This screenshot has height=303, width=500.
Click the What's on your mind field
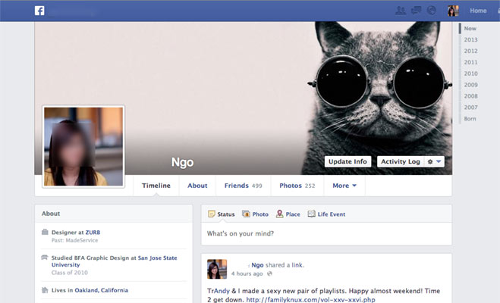tap(326, 233)
